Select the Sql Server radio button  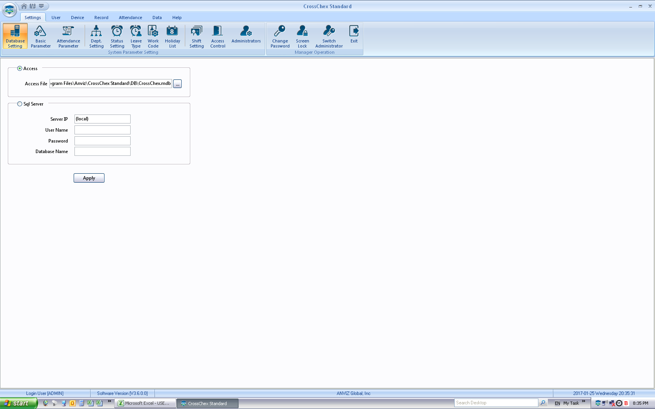pyautogui.click(x=20, y=104)
